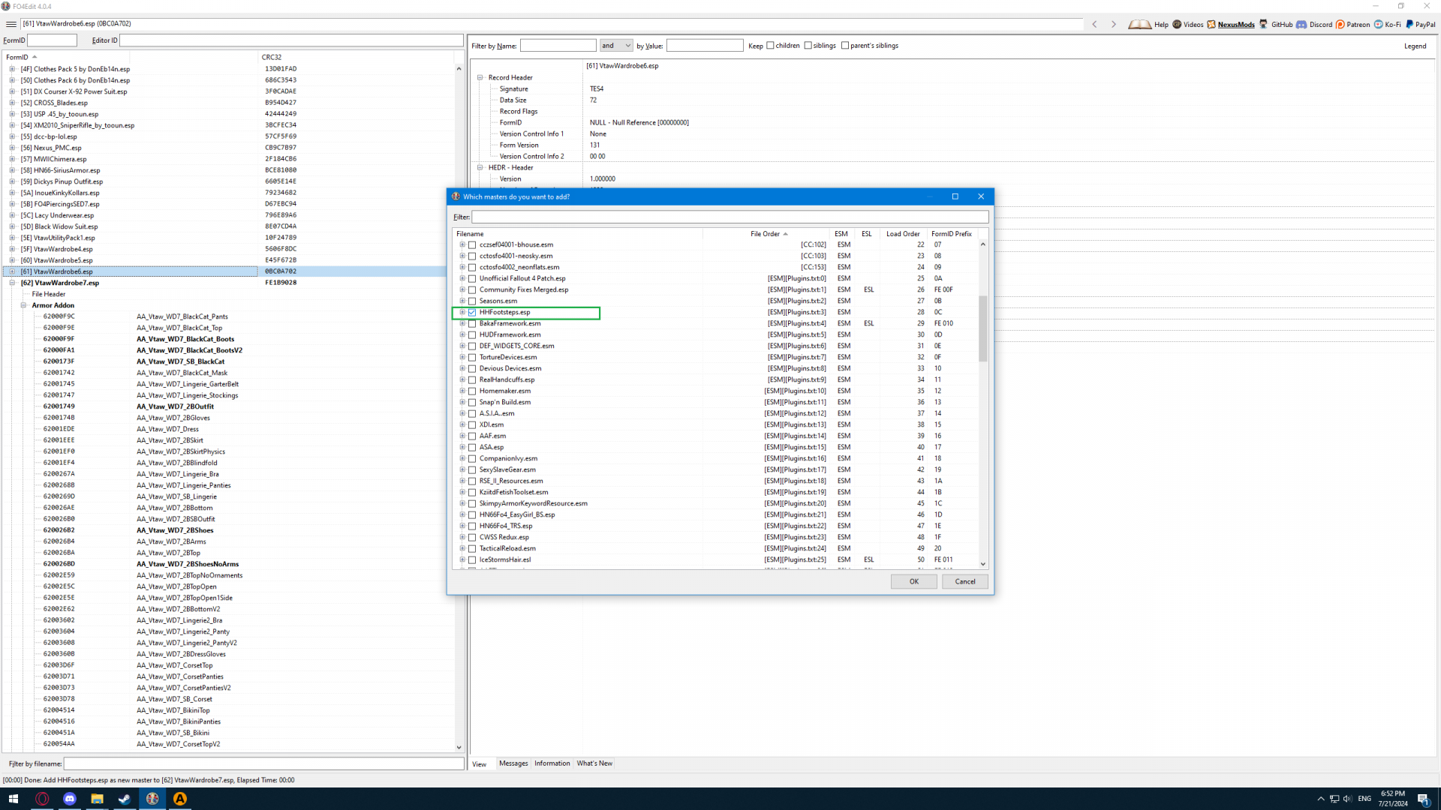
Task: Click the PayPal donation icon
Action: pos(1409,25)
